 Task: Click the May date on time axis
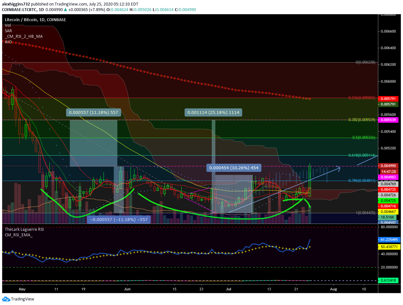pyautogui.click(x=22, y=289)
